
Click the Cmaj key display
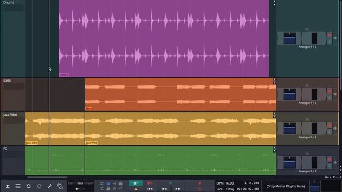coord(230,189)
